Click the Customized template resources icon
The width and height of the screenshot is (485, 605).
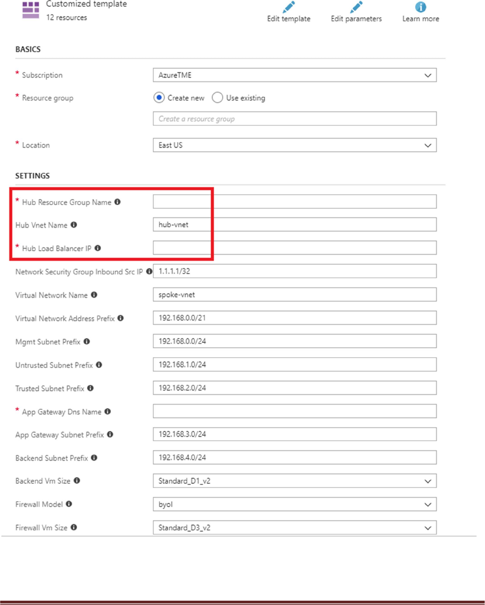point(31,10)
